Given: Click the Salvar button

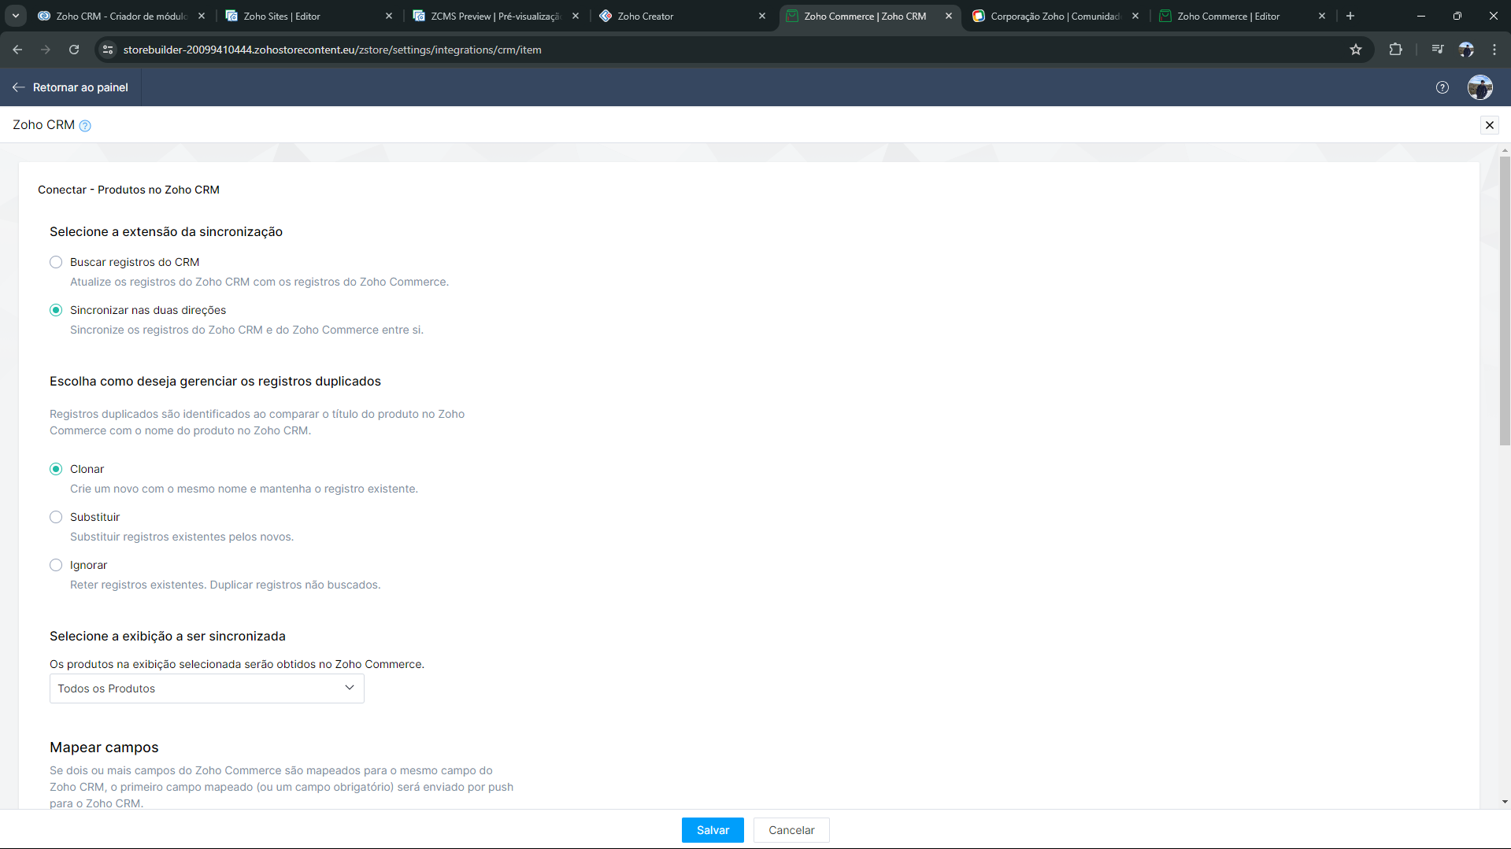Looking at the screenshot, I should coord(713,830).
